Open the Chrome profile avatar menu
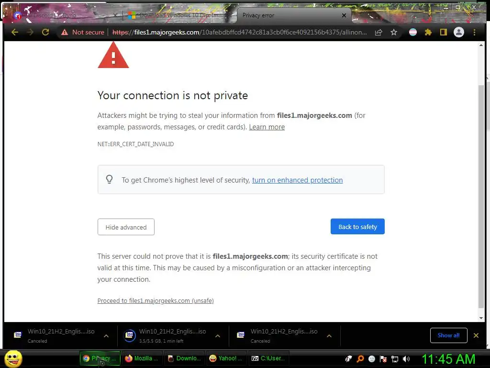 tap(459, 32)
